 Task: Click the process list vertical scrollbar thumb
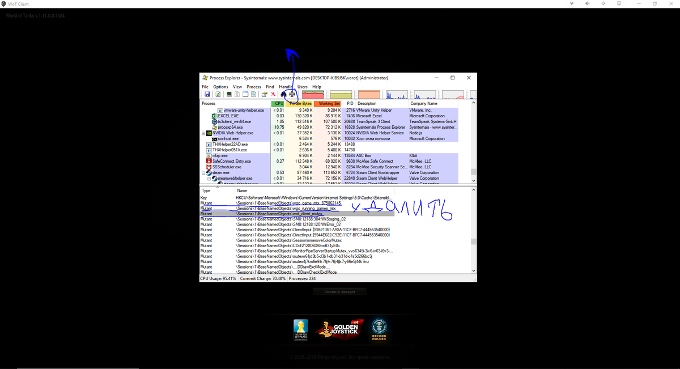click(x=473, y=172)
